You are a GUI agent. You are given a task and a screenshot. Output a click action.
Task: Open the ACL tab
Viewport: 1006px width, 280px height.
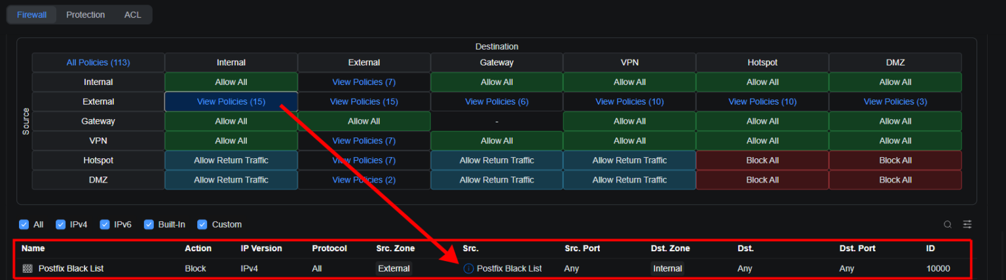coord(132,14)
